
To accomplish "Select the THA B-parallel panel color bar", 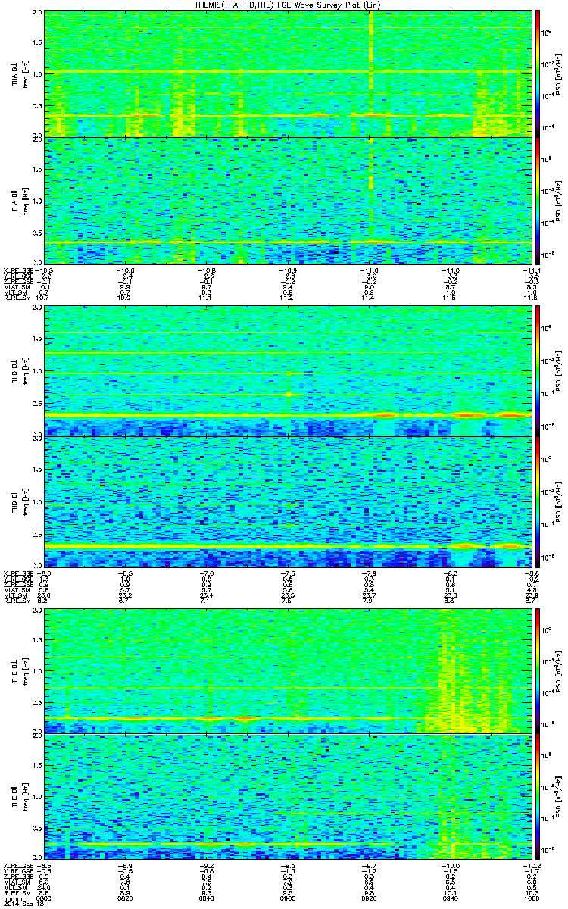I will (x=538, y=200).
